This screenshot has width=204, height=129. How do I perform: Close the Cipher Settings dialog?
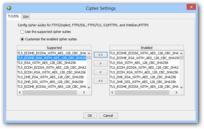click(x=191, y=7)
